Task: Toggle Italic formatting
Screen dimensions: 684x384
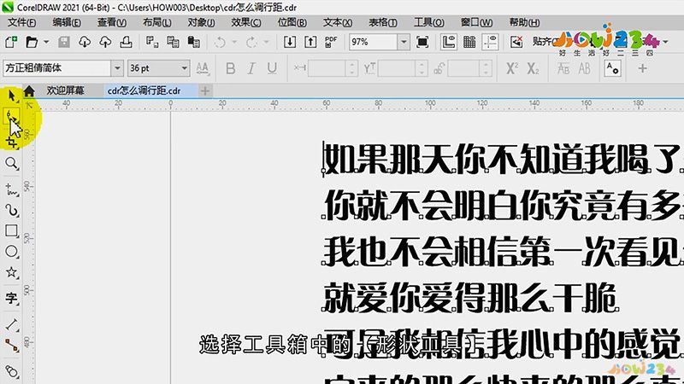Action: [x=251, y=68]
